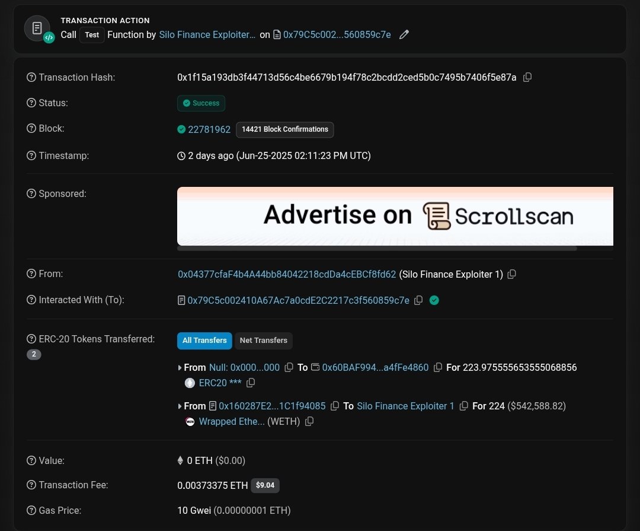Expand the first transfer from Null address
Screen dimensions: 640x531
tap(180, 367)
